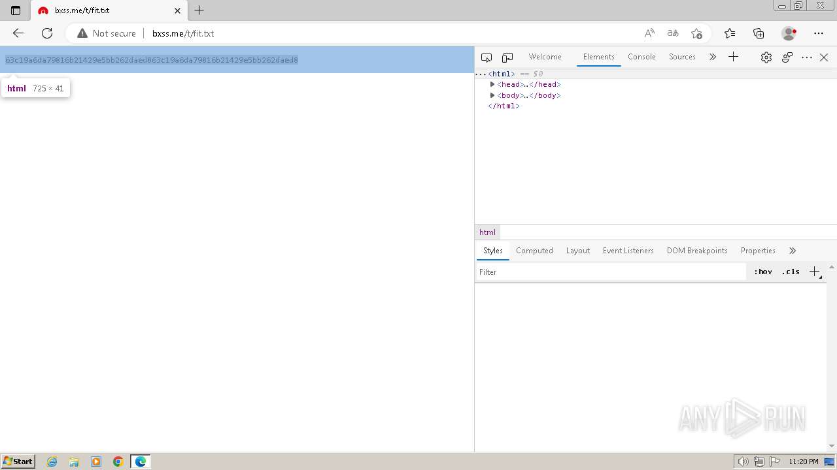Image resolution: width=837 pixels, height=470 pixels.
Task: Expand the head element node
Action: click(x=492, y=84)
